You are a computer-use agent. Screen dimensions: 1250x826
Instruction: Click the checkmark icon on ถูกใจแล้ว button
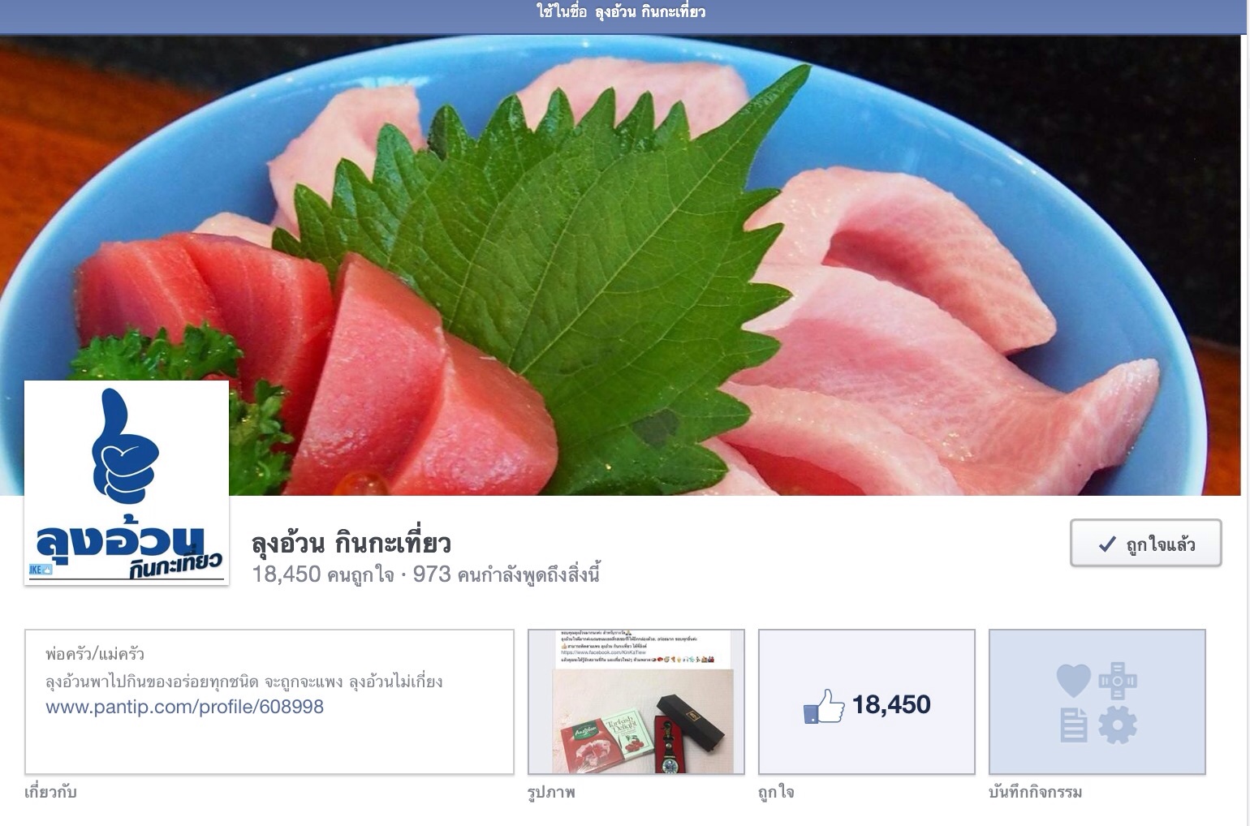(1106, 544)
